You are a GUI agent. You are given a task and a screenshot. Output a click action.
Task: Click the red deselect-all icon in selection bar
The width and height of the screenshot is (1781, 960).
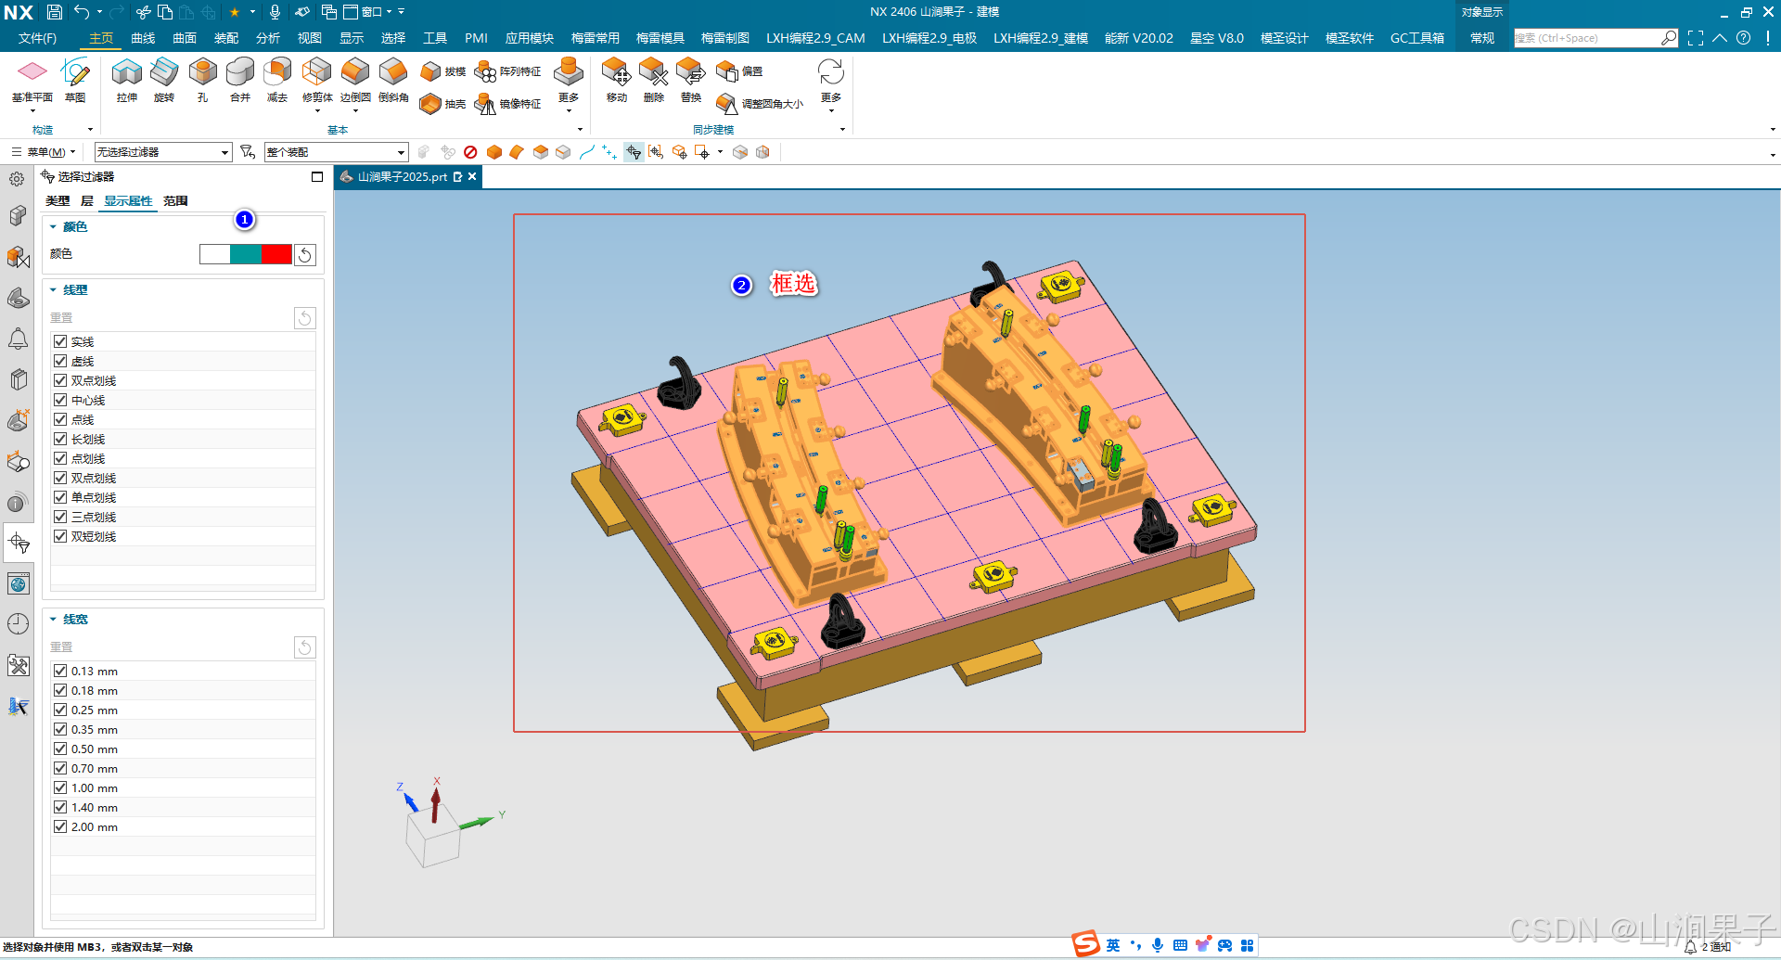pos(470,152)
